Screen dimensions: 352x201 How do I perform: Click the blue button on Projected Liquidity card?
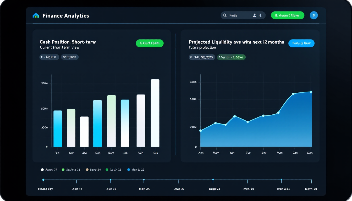pos(301,43)
